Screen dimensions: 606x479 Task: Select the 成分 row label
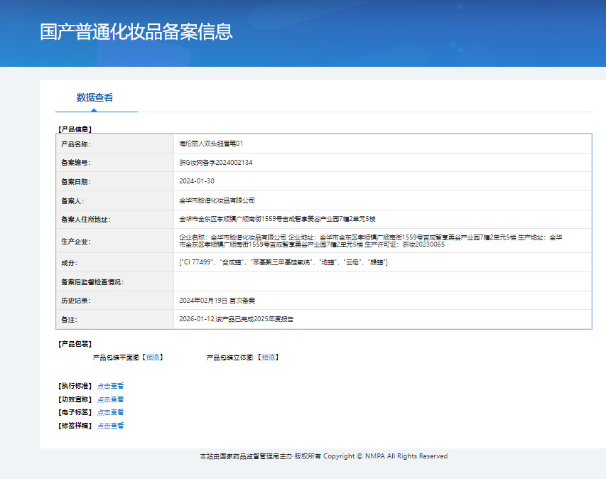(69, 263)
